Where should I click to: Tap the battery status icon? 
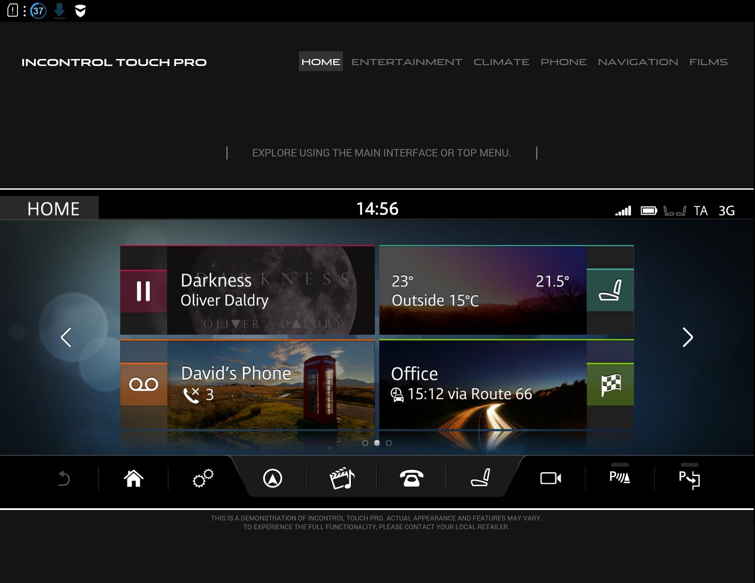649,211
